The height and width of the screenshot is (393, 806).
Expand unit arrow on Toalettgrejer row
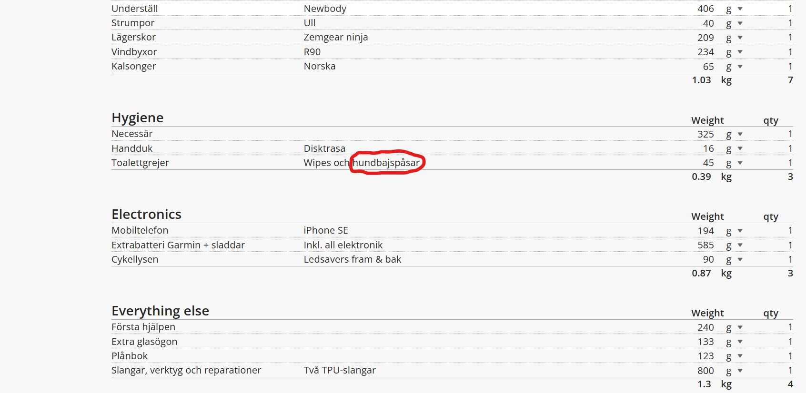coord(740,163)
